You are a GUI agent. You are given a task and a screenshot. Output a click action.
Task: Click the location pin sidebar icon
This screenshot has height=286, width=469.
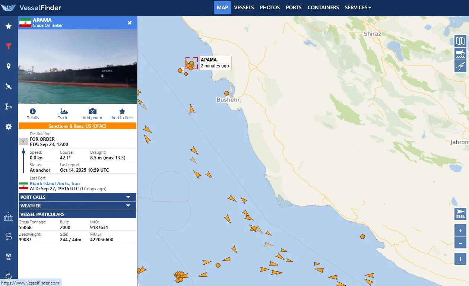pos(9,67)
